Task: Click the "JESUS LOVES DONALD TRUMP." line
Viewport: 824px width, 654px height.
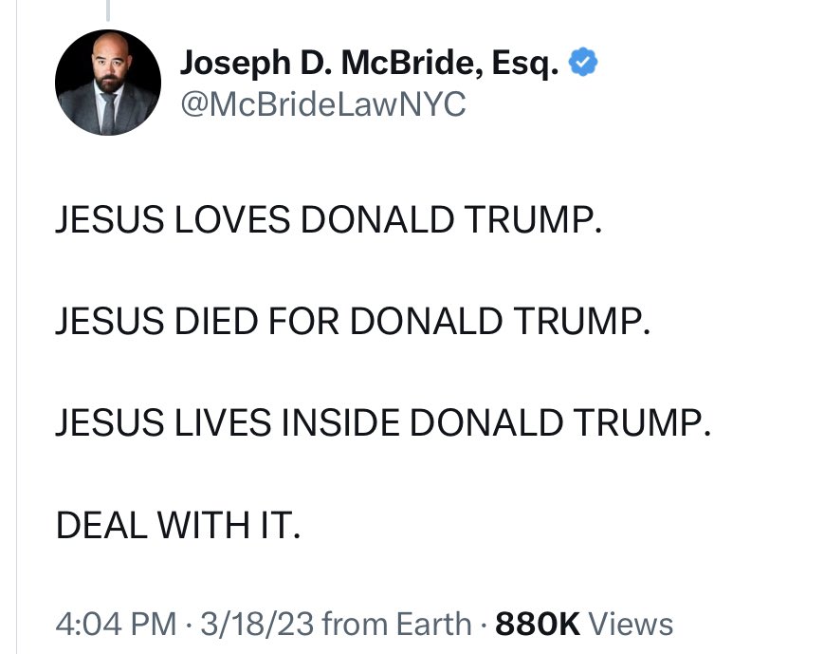Action: [328, 220]
